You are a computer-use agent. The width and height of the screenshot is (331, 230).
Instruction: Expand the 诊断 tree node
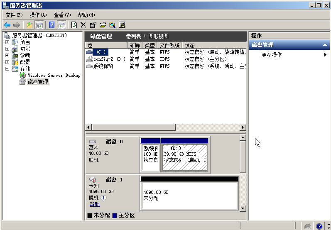click(x=7, y=56)
